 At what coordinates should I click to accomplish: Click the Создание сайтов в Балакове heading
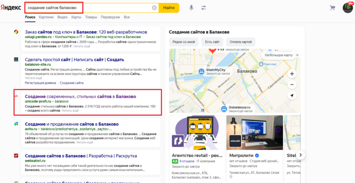[199, 32]
